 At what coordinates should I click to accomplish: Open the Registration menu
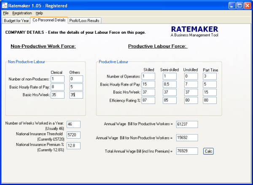click(22, 13)
